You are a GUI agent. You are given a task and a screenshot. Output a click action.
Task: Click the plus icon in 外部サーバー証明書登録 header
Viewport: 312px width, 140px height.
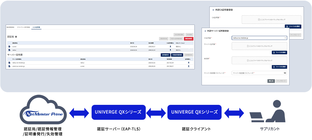[205, 31]
